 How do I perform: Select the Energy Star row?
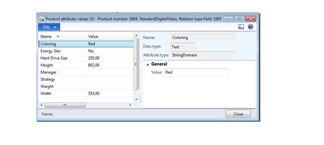pos(86,51)
